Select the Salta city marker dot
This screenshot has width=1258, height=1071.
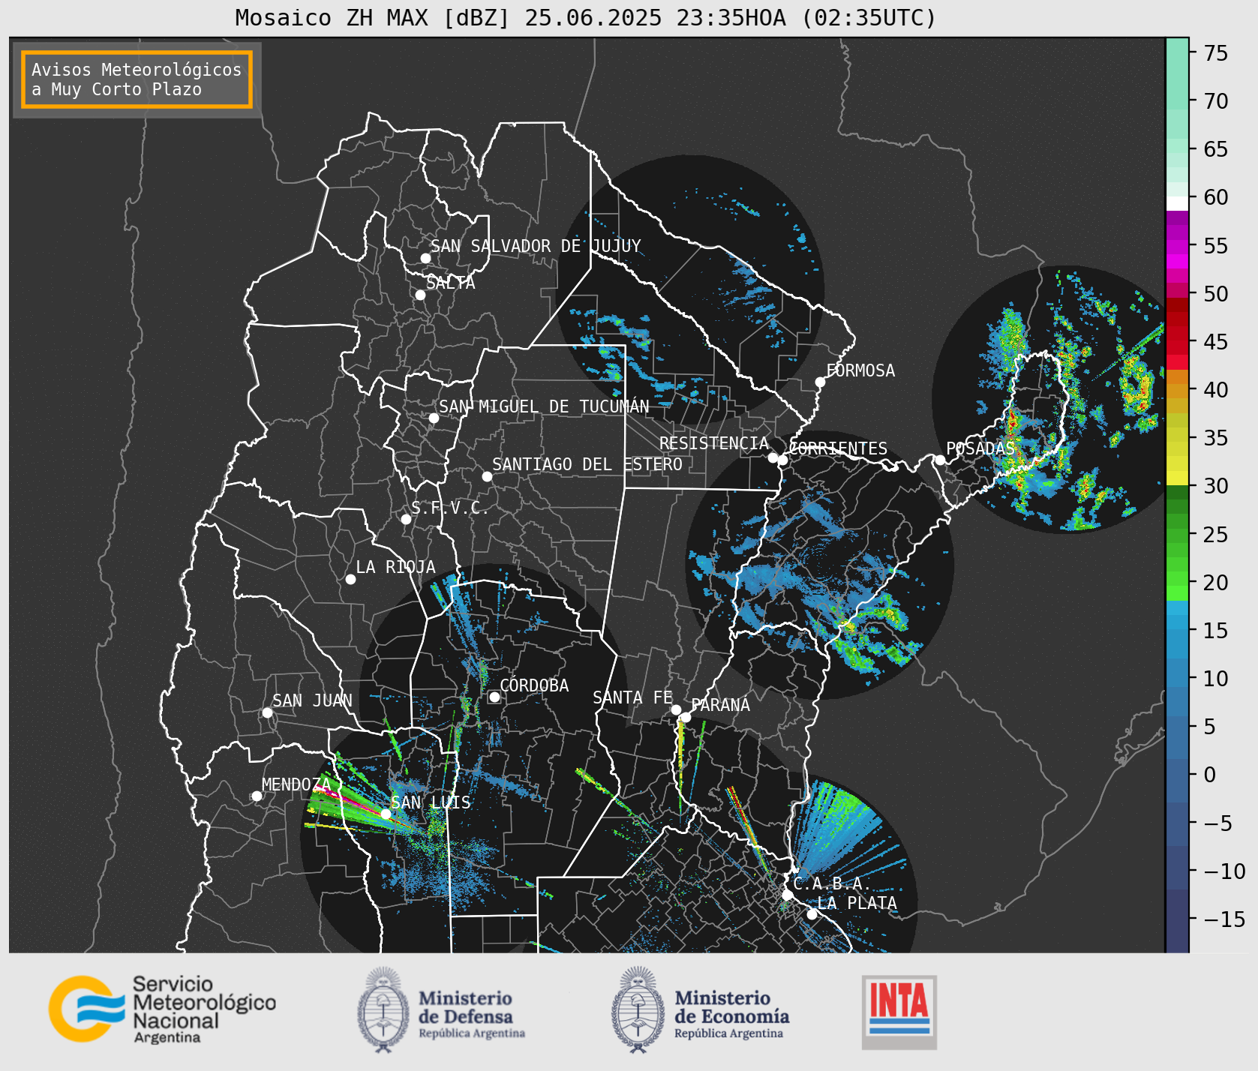pos(420,295)
